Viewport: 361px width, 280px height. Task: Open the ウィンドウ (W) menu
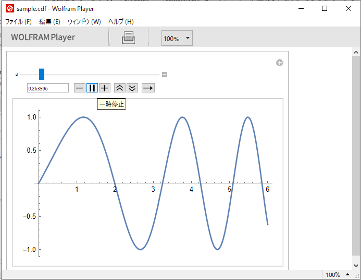coord(84,22)
